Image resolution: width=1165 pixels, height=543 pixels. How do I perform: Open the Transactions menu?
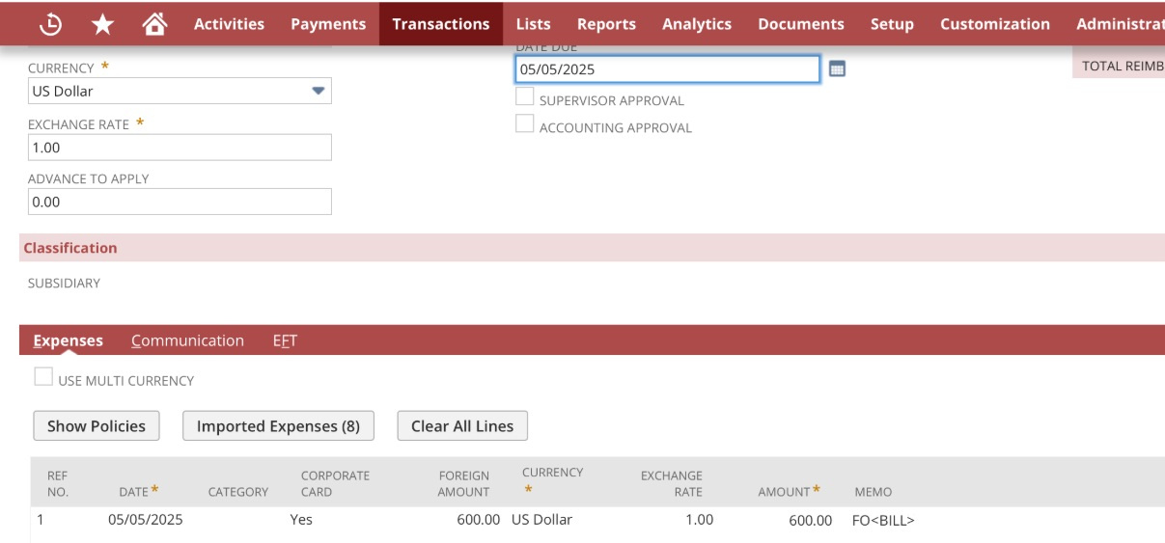tap(441, 24)
